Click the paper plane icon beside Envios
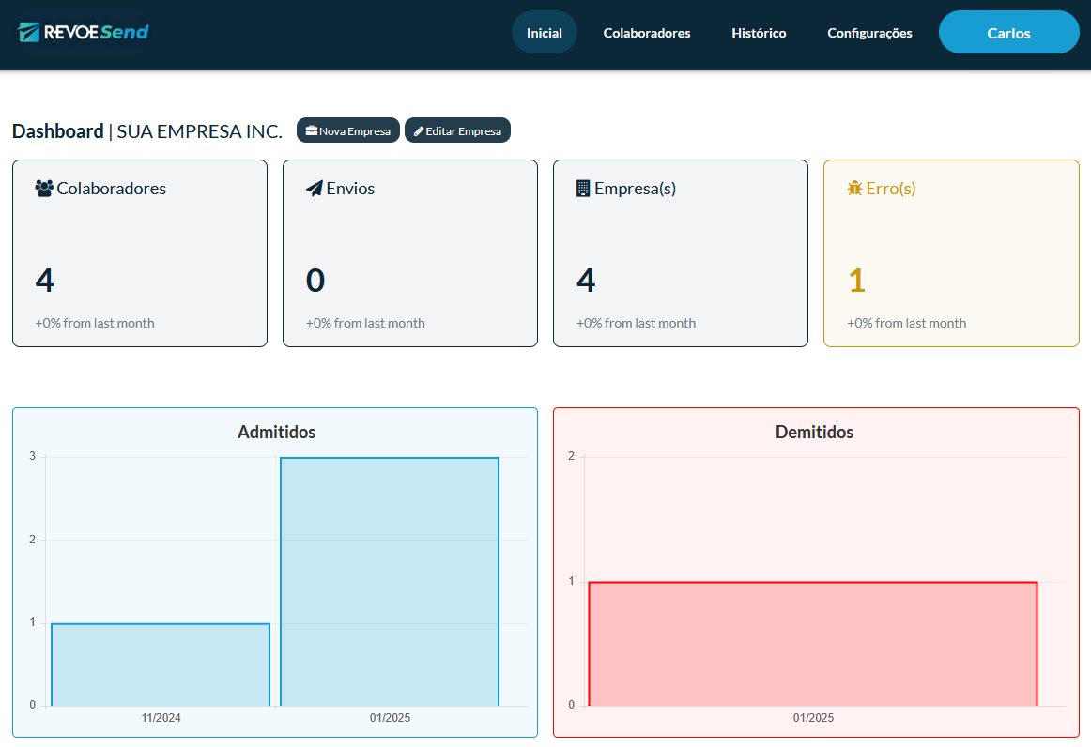 pos(315,189)
